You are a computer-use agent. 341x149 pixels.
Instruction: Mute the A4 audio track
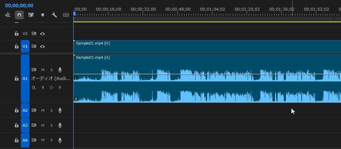(x=43, y=140)
